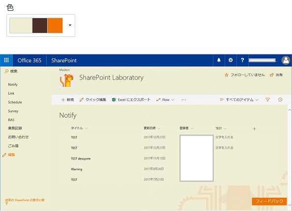
Task: Expand the Flow menu chevron
Action: 173,100
